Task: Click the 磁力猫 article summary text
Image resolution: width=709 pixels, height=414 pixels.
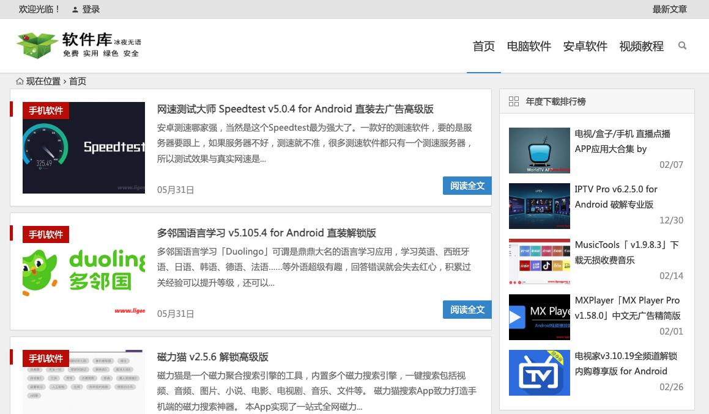Action: tap(316, 391)
